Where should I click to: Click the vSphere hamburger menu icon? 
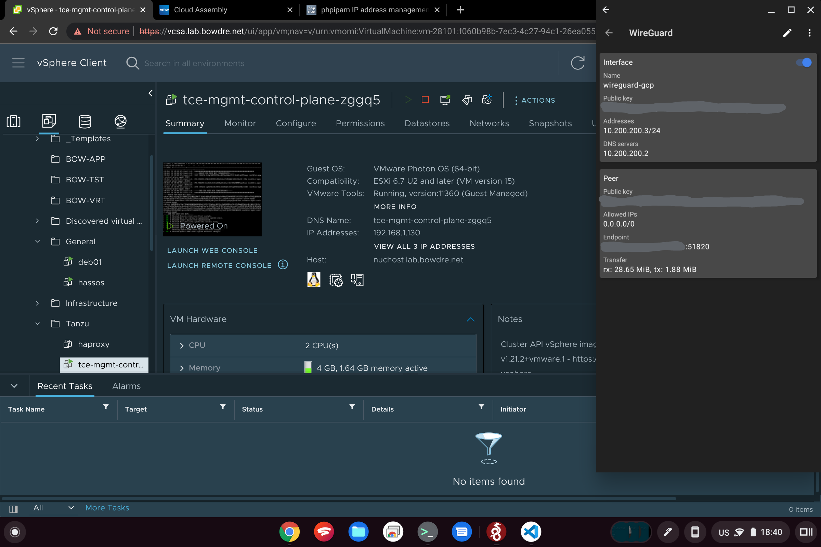(18, 63)
